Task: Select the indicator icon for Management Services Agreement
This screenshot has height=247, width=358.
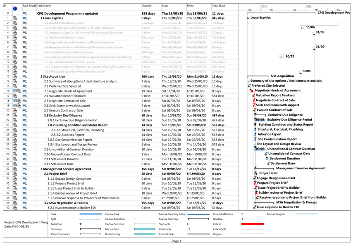Action: [x=15, y=169]
